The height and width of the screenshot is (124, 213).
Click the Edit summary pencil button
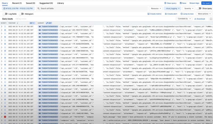[49, 23]
